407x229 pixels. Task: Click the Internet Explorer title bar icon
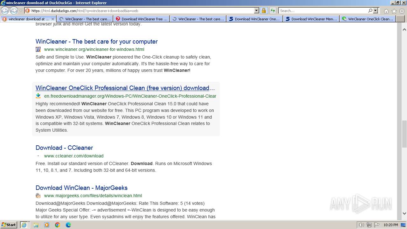click(3, 3)
